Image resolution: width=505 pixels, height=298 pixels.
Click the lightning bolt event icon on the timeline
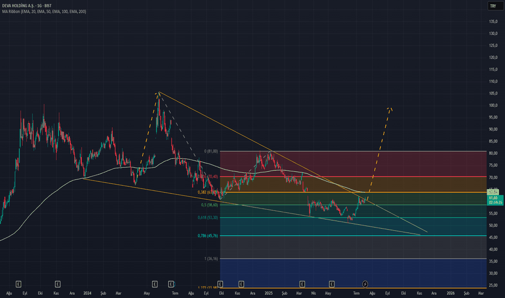pyautogui.click(x=365, y=284)
